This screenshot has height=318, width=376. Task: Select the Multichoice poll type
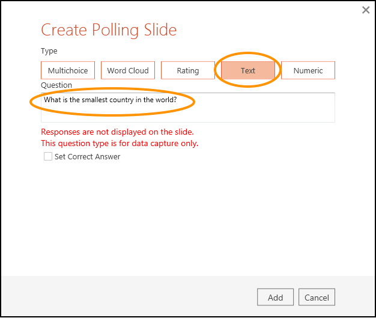(x=68, y=70)
